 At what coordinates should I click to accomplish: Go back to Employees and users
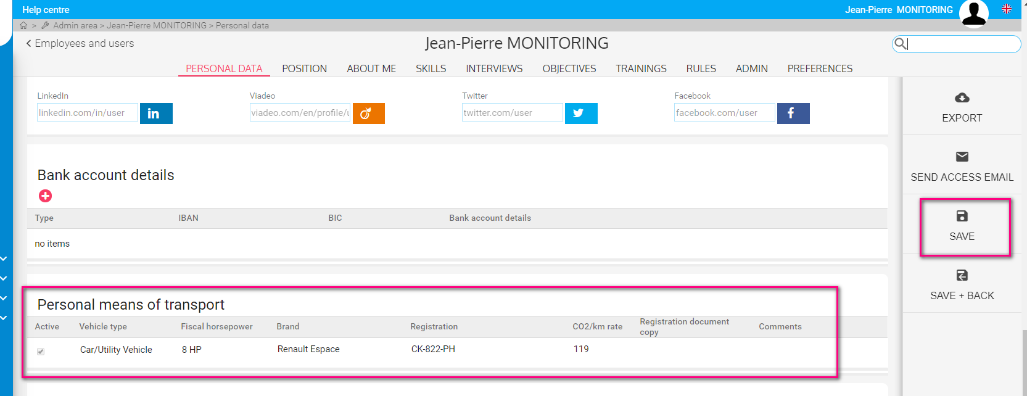click(x=80, y=43)
